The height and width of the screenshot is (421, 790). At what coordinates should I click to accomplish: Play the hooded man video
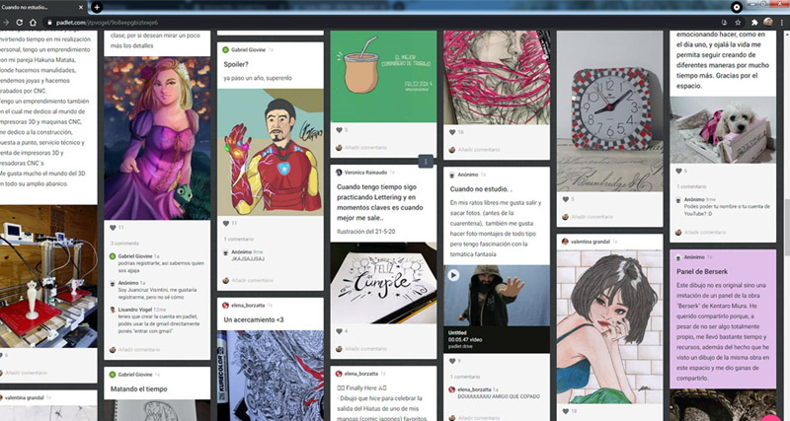453,275
